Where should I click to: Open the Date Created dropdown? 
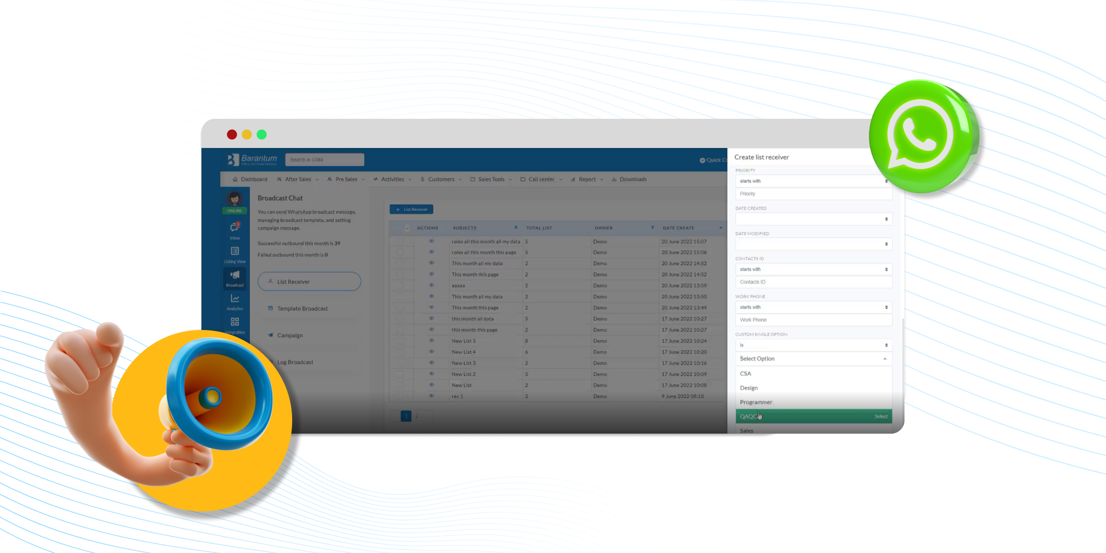813,219
